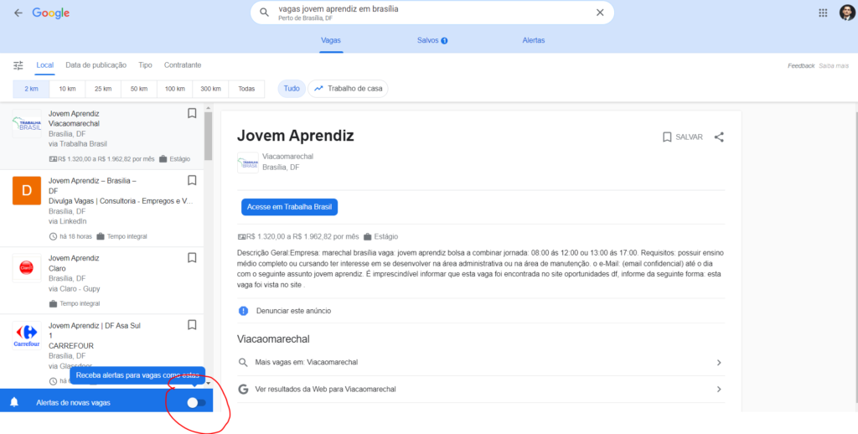The width and height of the screenshot is (858, 434).
Task: Click the back arrow beside Google logo
Action: [x=18, y=13]
